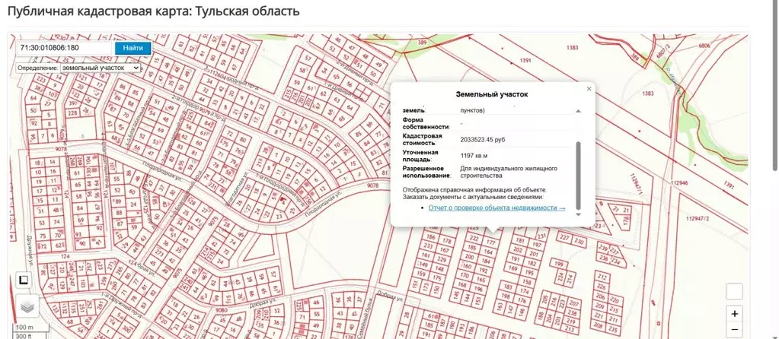This screenshot has width=779, height=339.
Task: Click the Форма собственности label
Action: coord(426,123)
